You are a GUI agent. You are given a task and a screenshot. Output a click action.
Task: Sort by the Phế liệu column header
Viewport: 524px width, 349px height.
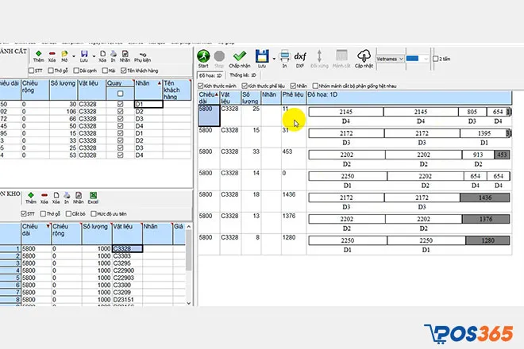pos(292,98)
